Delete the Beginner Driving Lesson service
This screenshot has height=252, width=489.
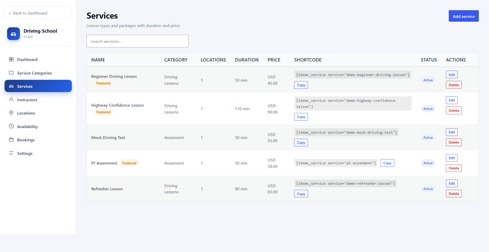coord(454,85)
